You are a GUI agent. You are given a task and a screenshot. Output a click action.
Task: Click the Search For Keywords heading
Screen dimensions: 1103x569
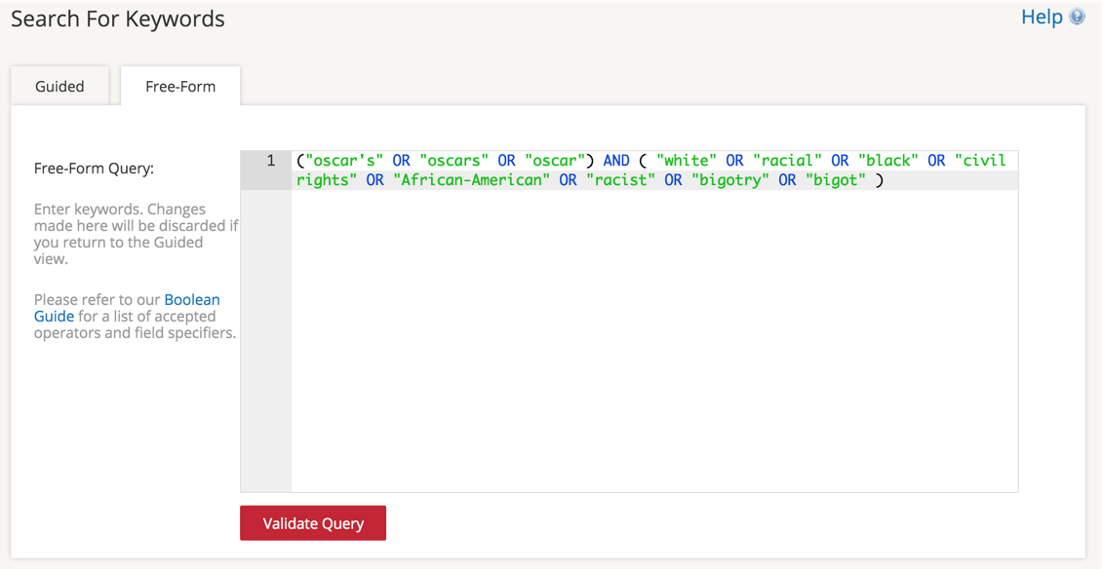[117, 19]
